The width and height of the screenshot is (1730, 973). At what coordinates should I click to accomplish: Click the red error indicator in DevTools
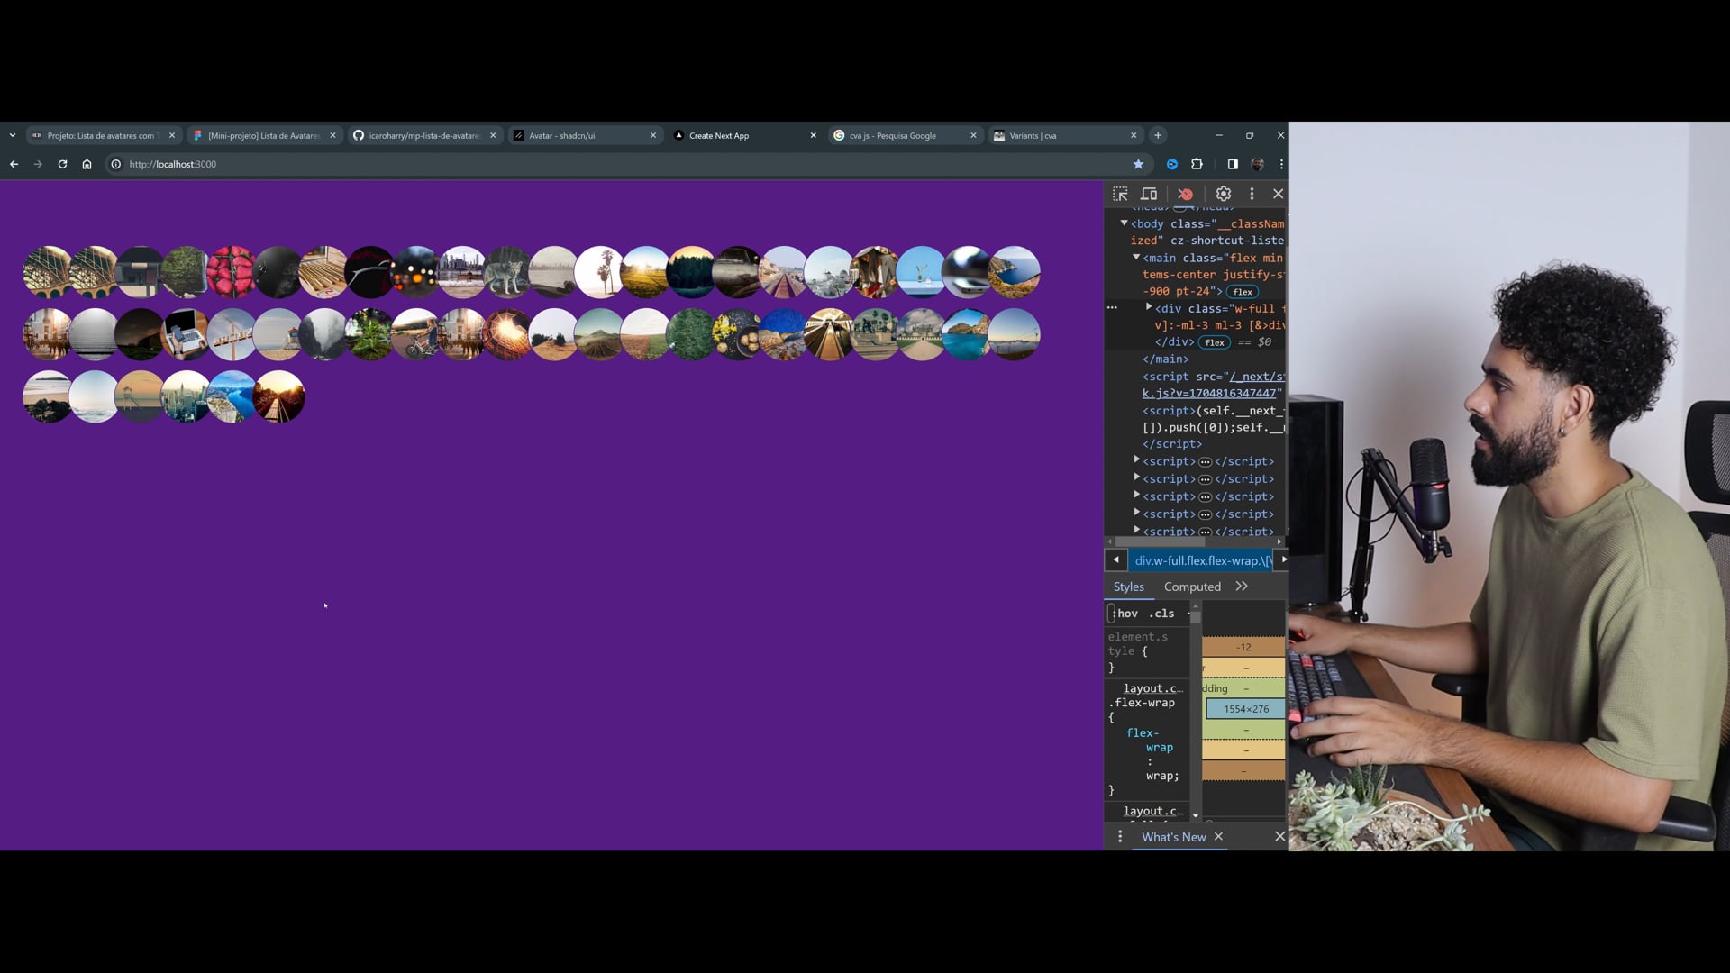[1186, 194]
